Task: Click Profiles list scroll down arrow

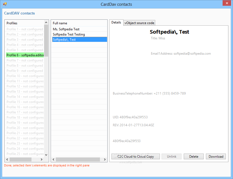Action: tap(46, 155)
